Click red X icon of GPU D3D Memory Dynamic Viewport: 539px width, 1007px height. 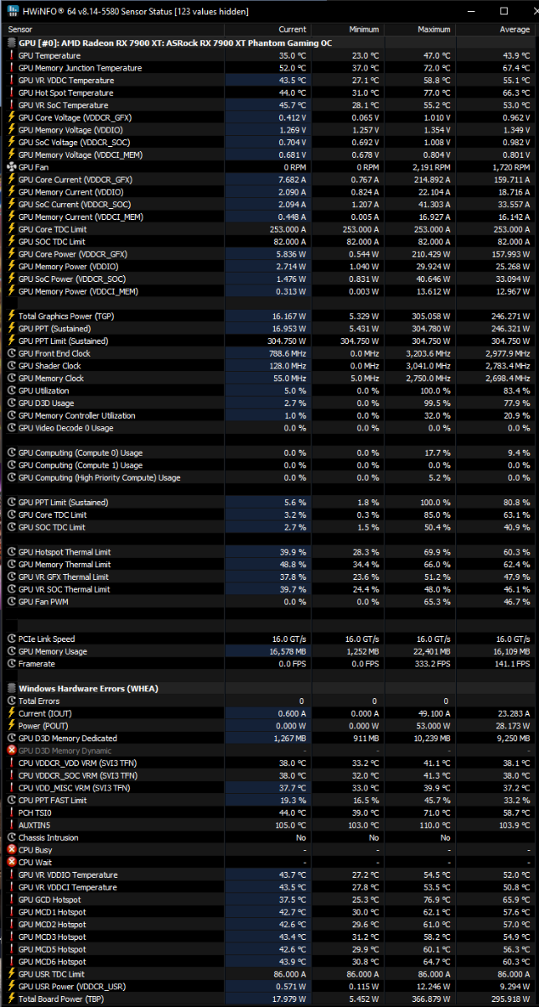click(12, 751)
